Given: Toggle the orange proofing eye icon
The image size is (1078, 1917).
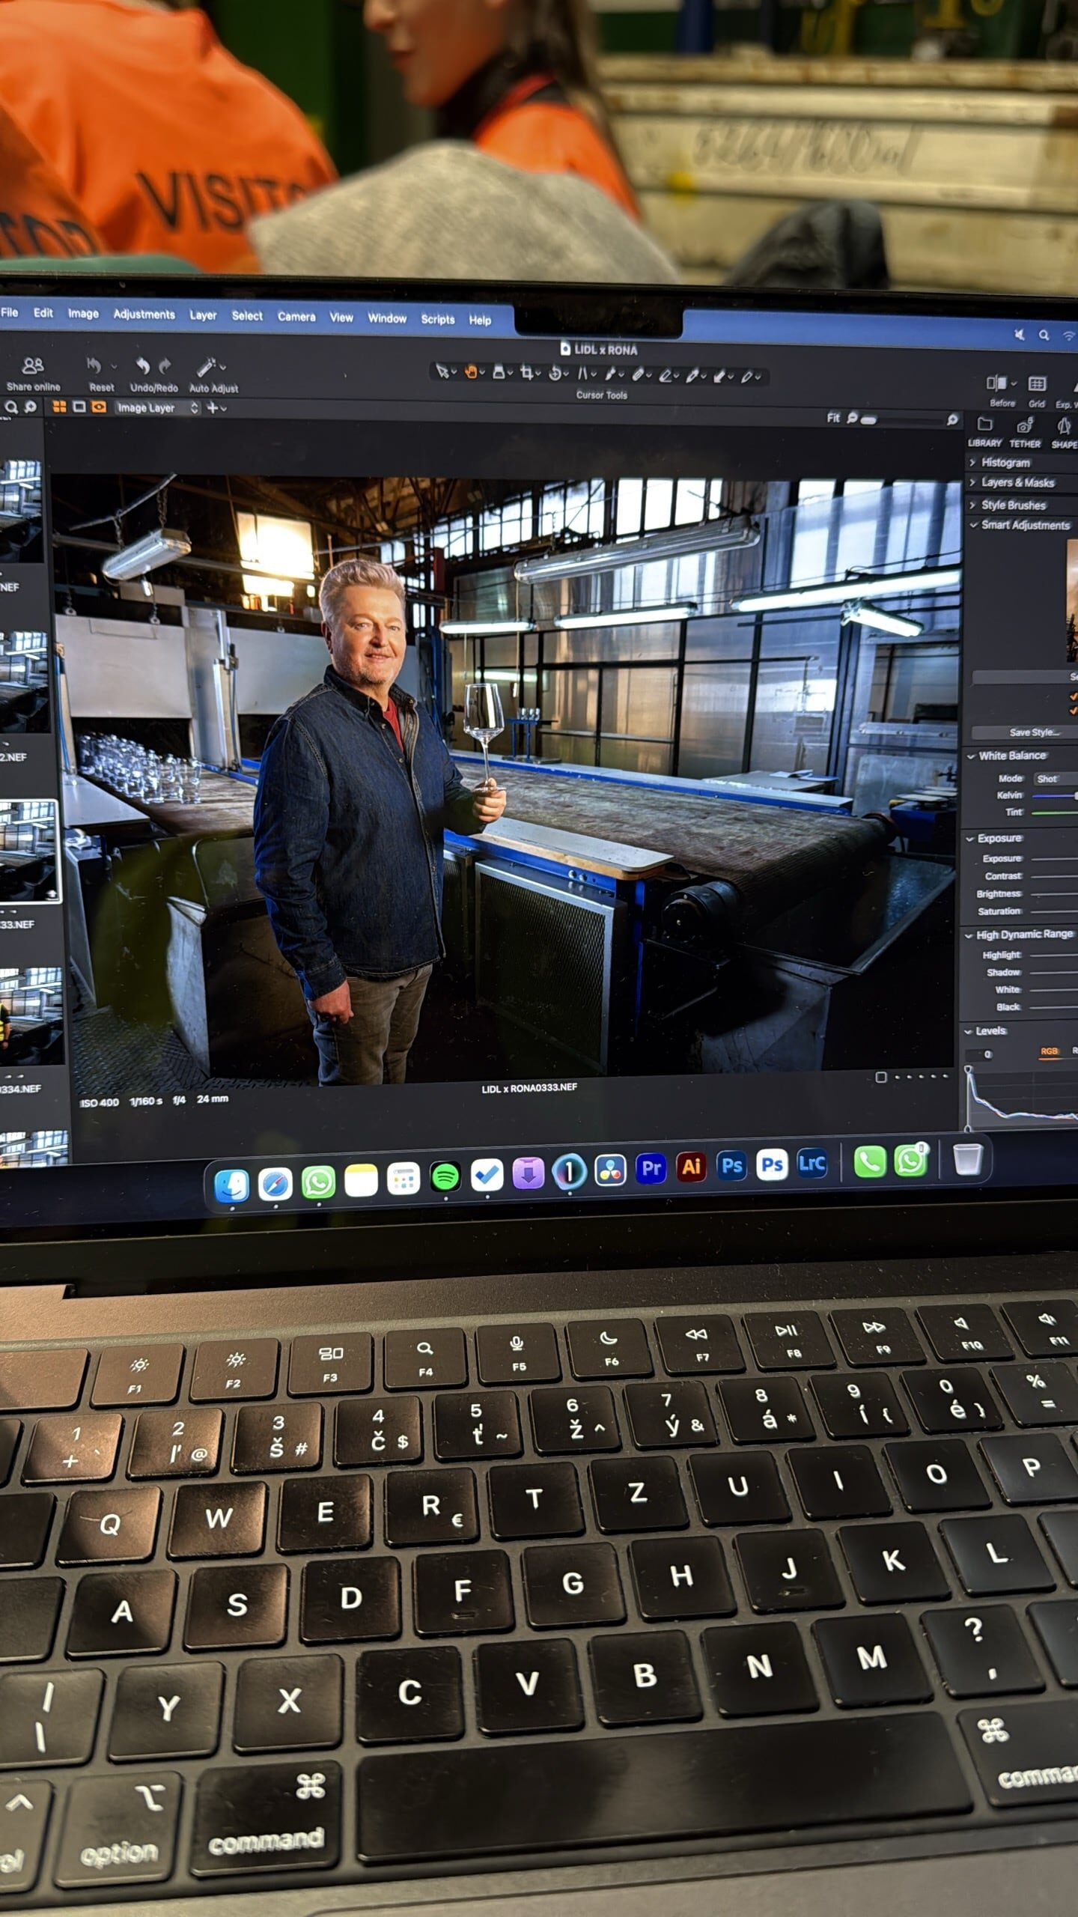Looking at the screenshot, I should pos(98,407).
